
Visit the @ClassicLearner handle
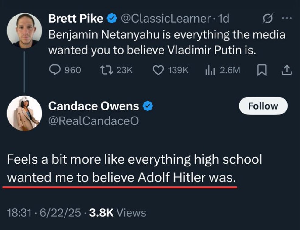tap(165, 19)
